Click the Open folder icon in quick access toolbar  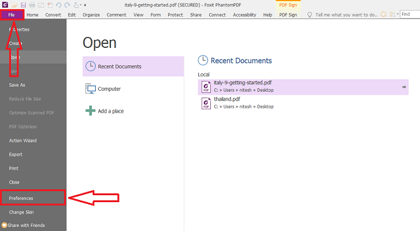(x=14, y=5)
